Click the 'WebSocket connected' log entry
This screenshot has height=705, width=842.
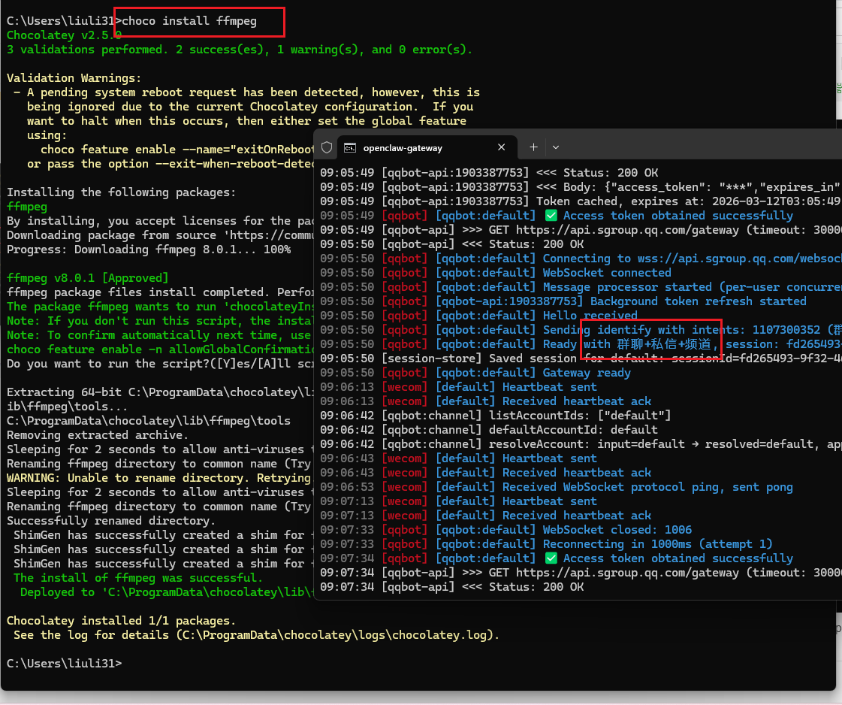tap(607, 273)
